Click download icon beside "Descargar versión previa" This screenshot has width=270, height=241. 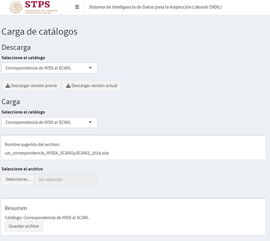[x=8, y=86]
